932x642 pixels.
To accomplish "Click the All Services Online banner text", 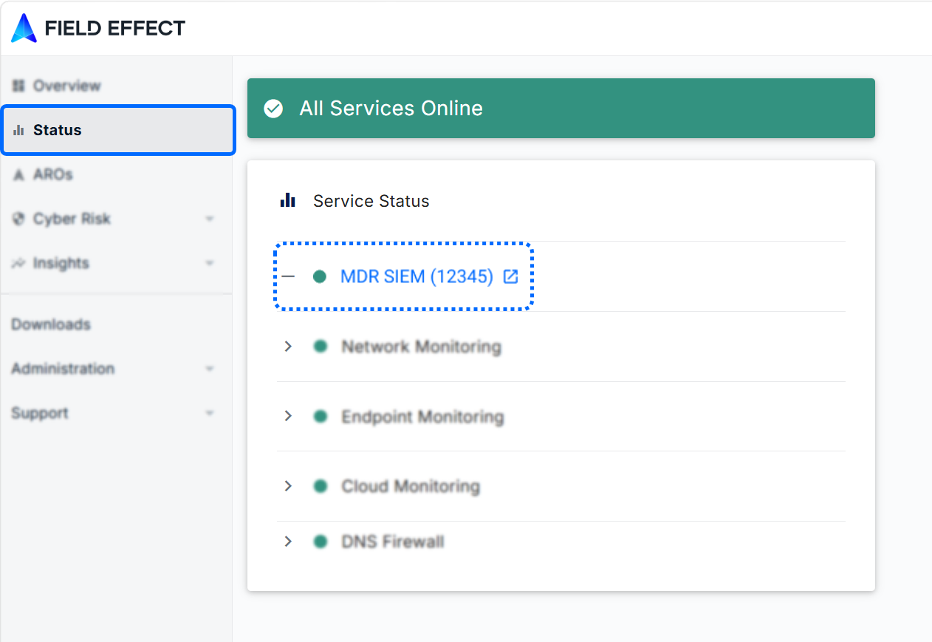I will click(x=391, y=109).
